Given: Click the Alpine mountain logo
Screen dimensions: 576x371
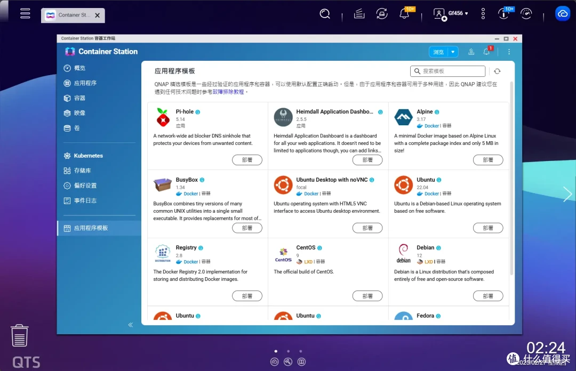Looking at the screenshot, I should 403,117.
